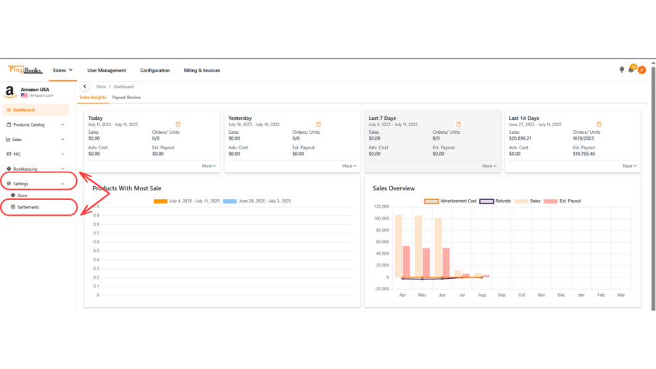
Task: Toggle July 4 - July 11 legend series
Action: (x=186, y=201)
